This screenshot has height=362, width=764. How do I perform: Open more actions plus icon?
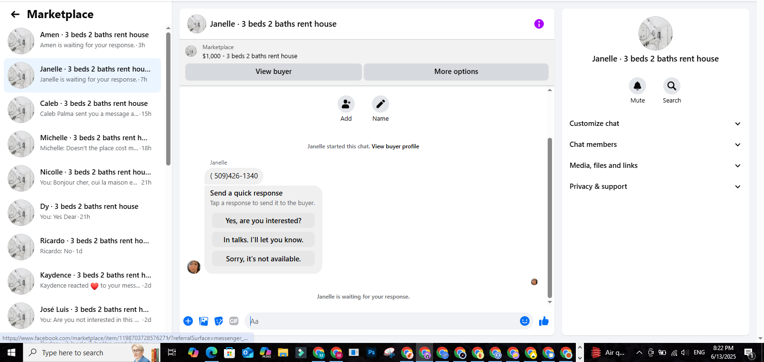(188, 321)
